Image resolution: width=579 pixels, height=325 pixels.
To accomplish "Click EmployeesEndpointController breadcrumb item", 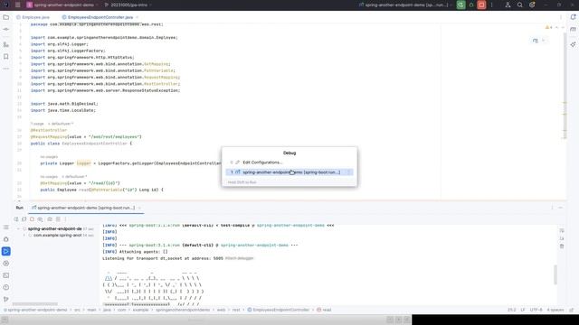I will (x=278, y=310).
